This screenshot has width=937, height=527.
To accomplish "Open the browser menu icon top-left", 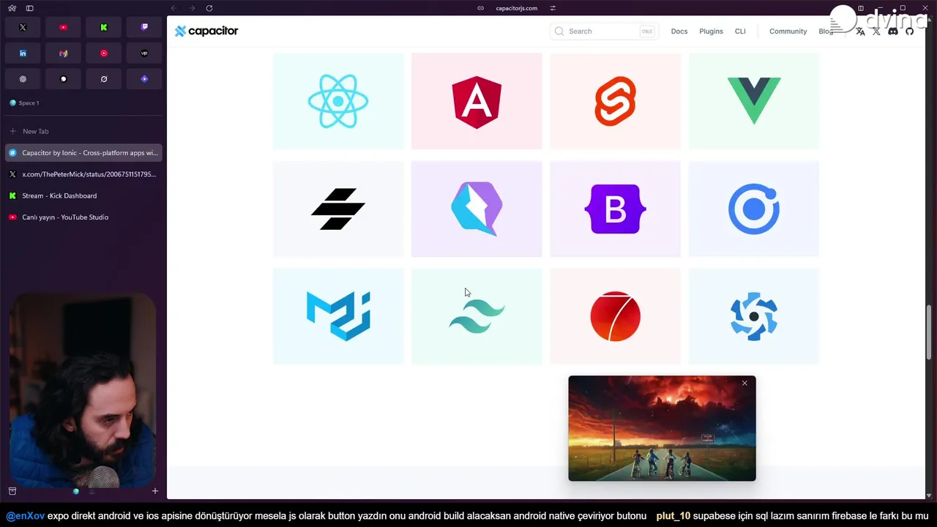I will pos(12,8).
